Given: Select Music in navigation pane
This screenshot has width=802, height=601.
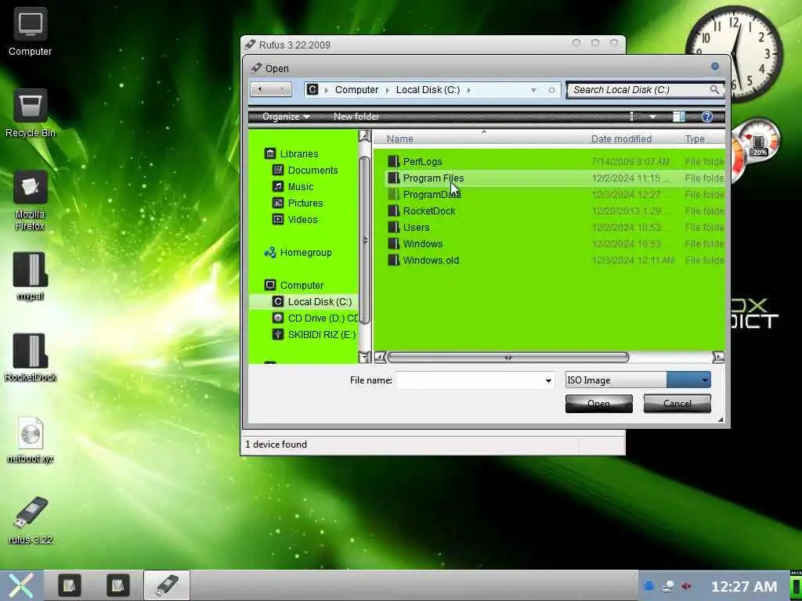Looking at the screenshot, I should 293,186.
